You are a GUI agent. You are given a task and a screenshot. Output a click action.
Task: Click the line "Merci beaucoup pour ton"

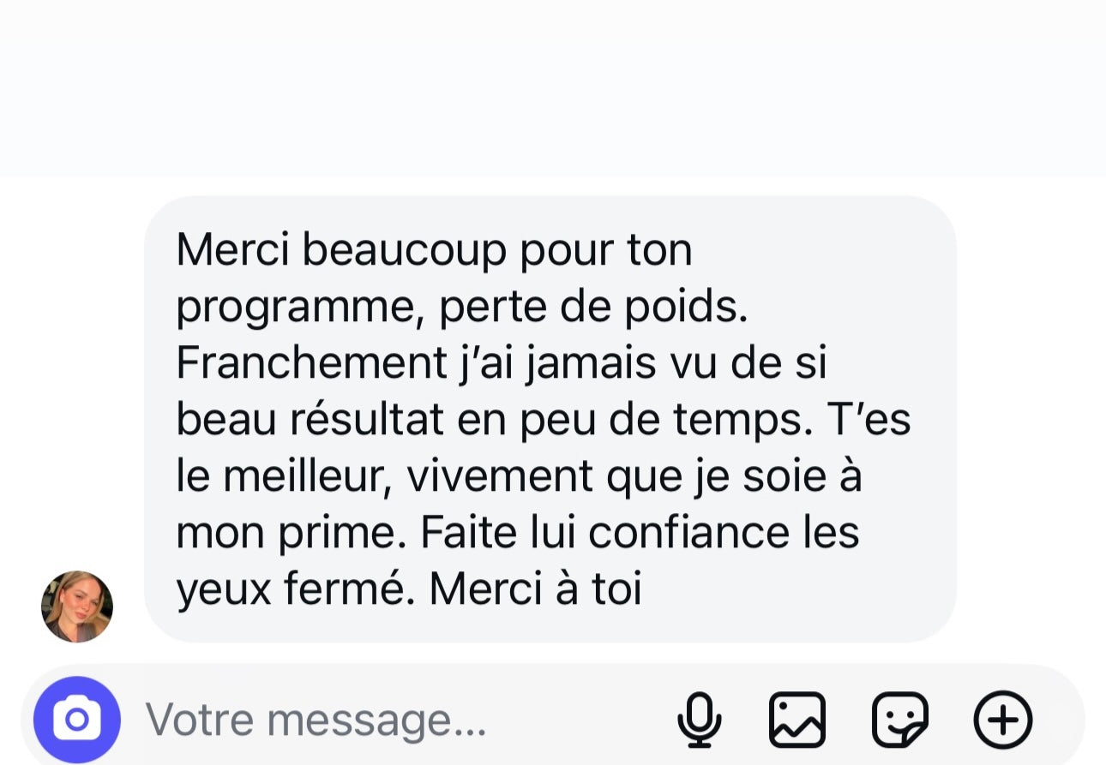(x=434, y=250)
